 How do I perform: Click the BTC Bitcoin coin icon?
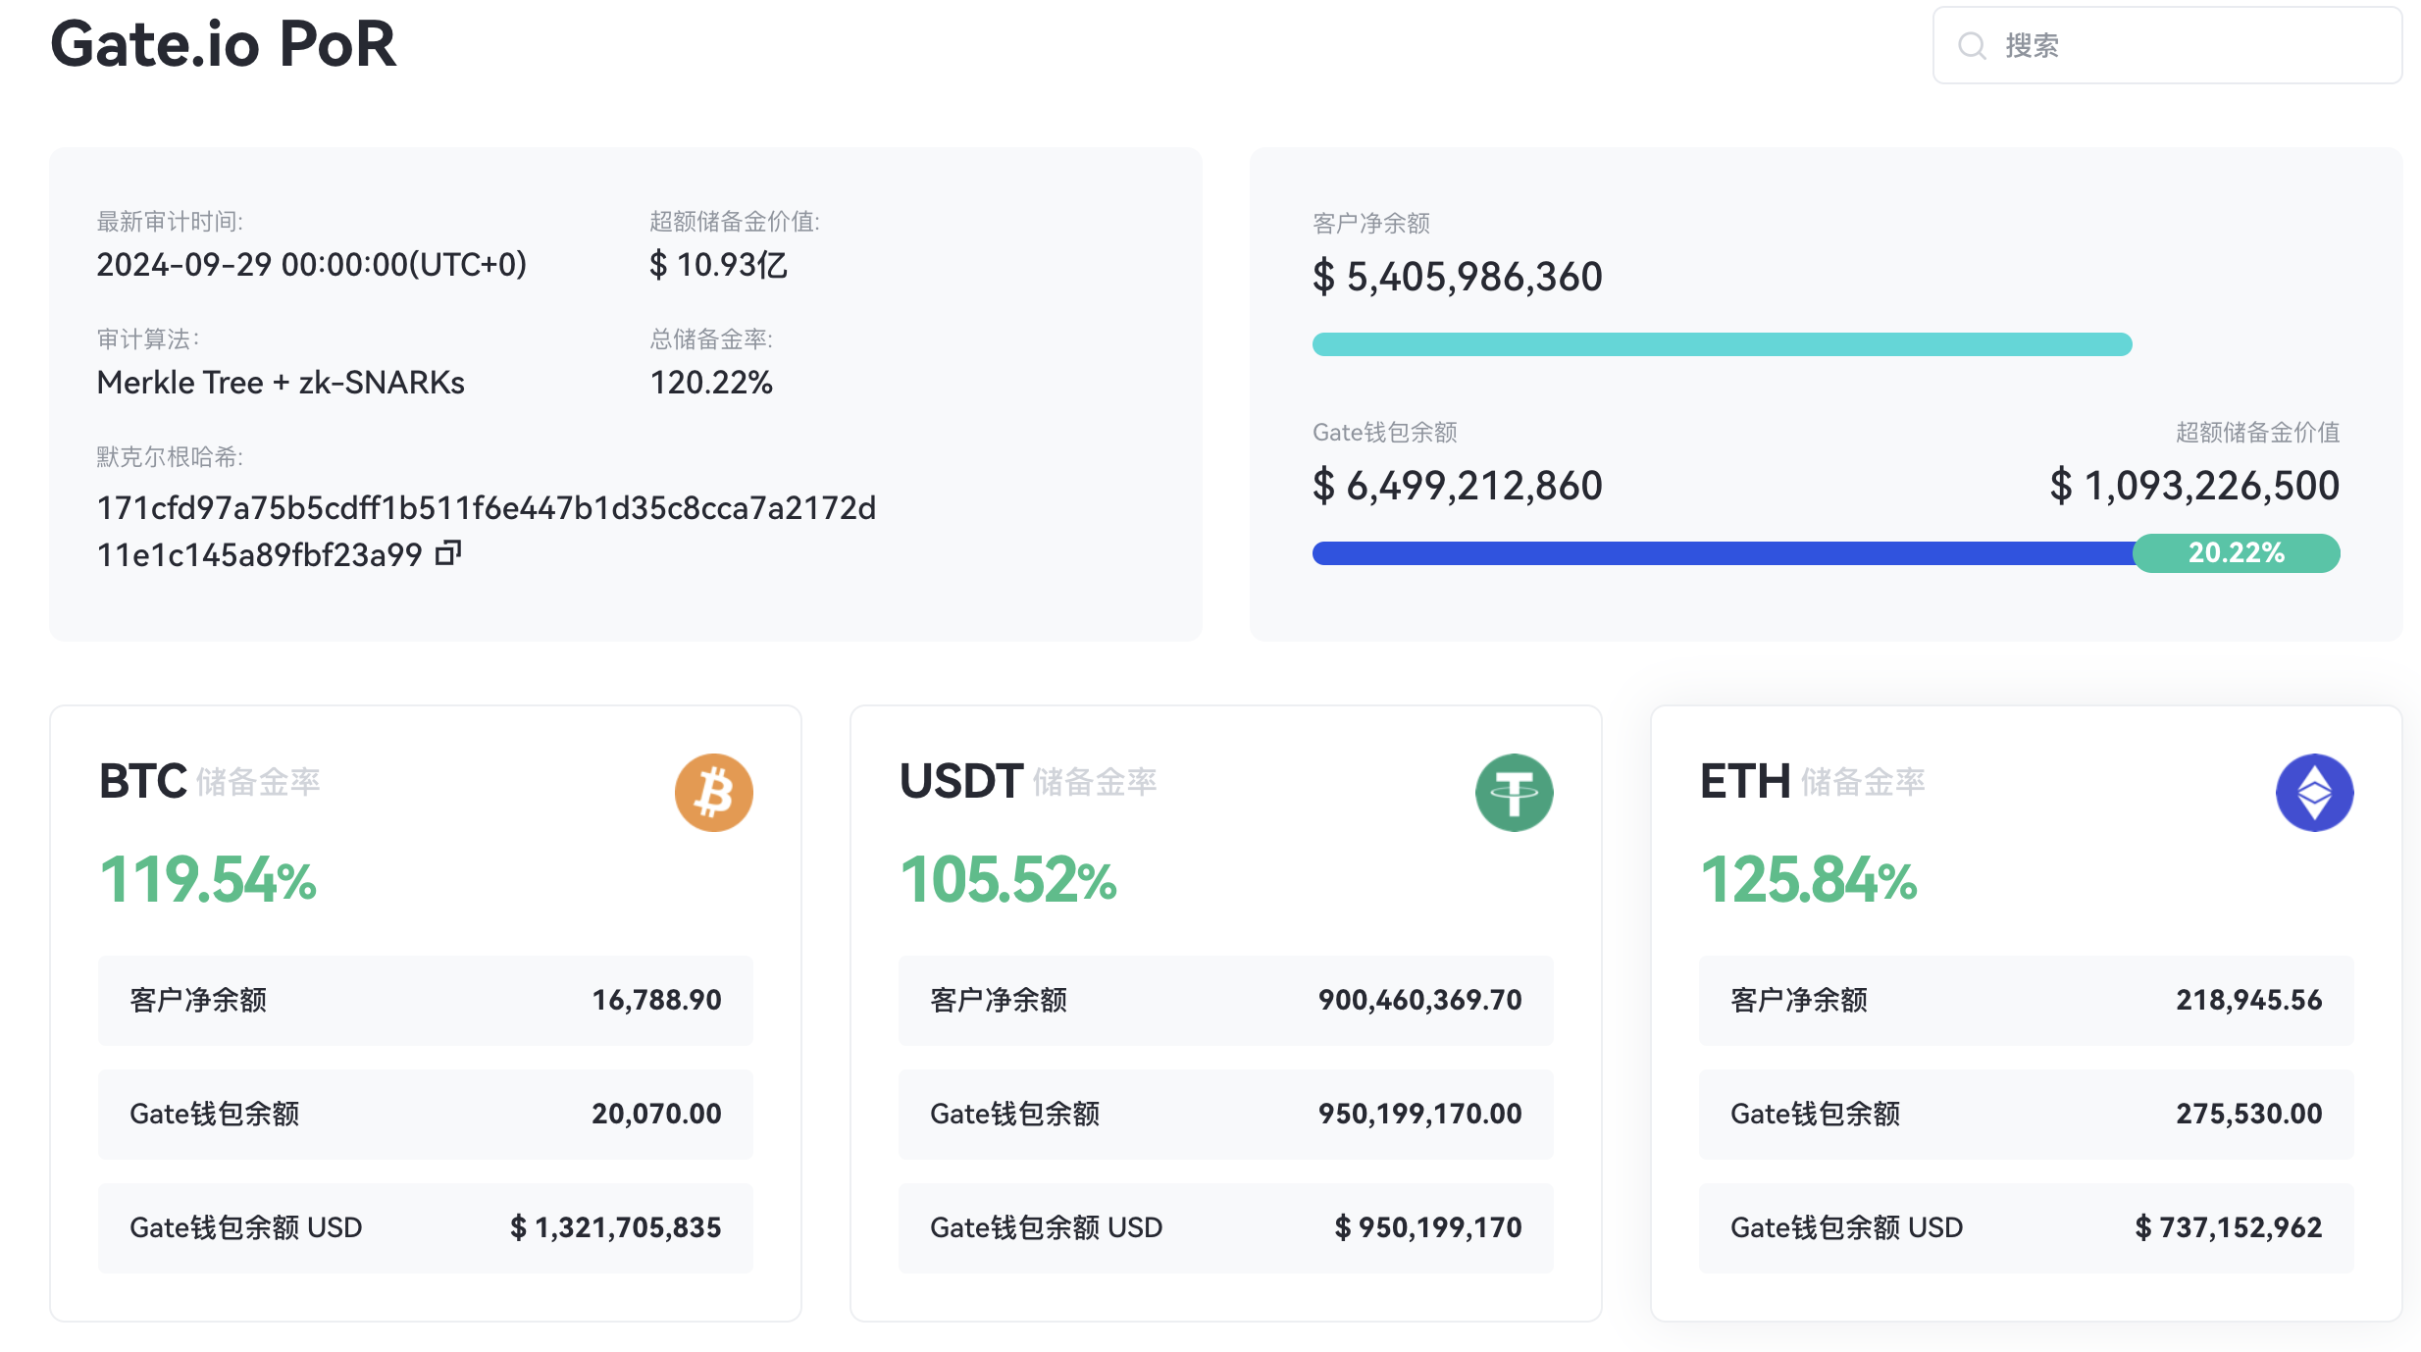[713, 792]
